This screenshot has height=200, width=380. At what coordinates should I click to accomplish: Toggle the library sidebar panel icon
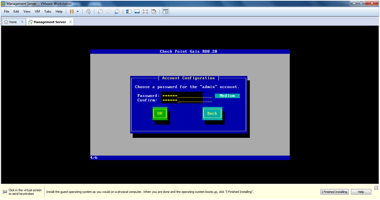(x=129, y=11)
